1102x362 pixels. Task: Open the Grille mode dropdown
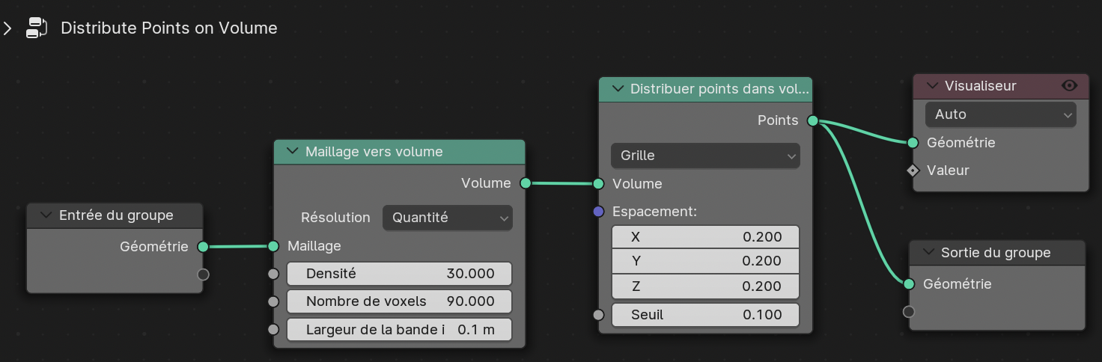[x=705, y=156]
